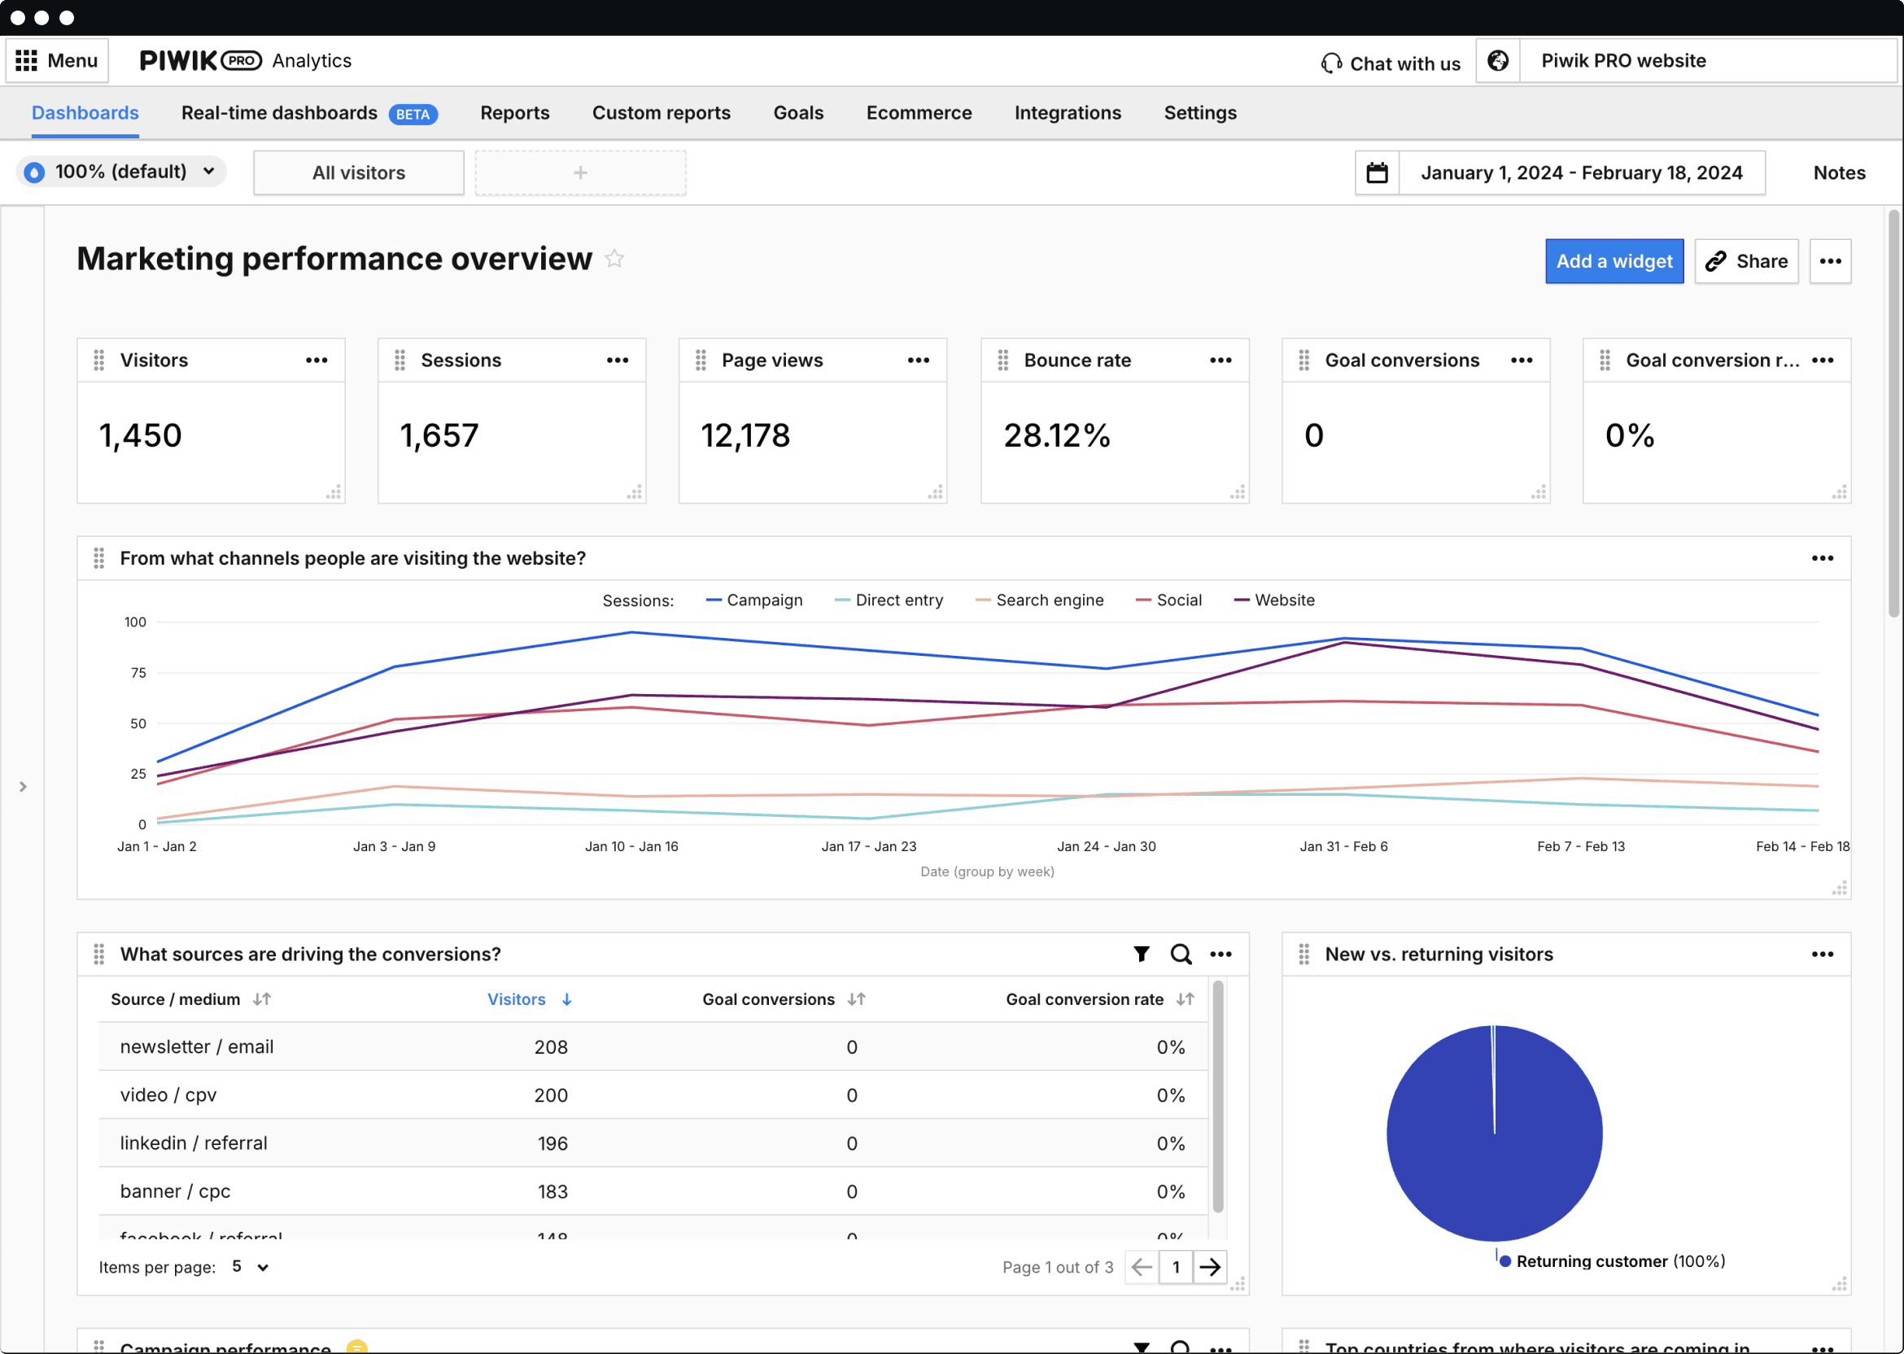Viewport: 1904px width, 1354px height.
Task: Open January 1 - February 18 date range
Action: (x=1582, y=173)
